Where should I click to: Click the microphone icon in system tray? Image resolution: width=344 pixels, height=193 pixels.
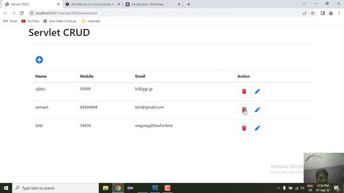tap(284, 188)
